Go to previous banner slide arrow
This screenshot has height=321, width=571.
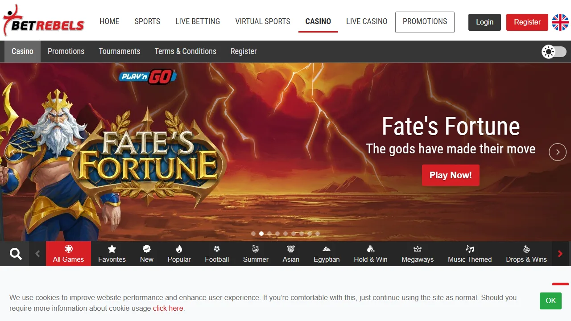coord(13,152)
